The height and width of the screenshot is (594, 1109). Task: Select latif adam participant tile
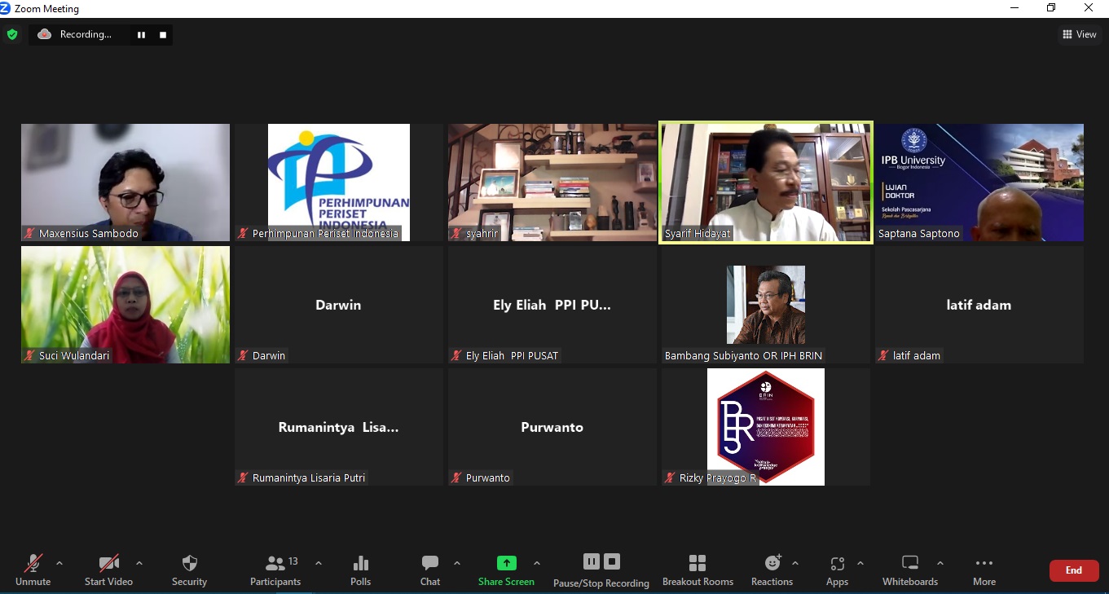(x=979, y=305)
